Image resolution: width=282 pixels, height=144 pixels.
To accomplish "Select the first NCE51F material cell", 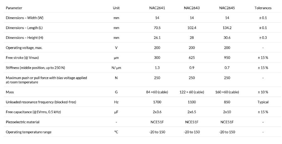I will pyautogui.click(x=157, y=122).
